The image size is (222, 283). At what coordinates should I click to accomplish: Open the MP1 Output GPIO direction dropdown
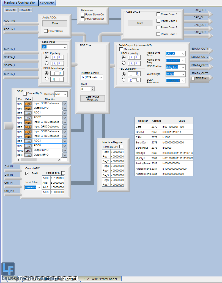65,108
